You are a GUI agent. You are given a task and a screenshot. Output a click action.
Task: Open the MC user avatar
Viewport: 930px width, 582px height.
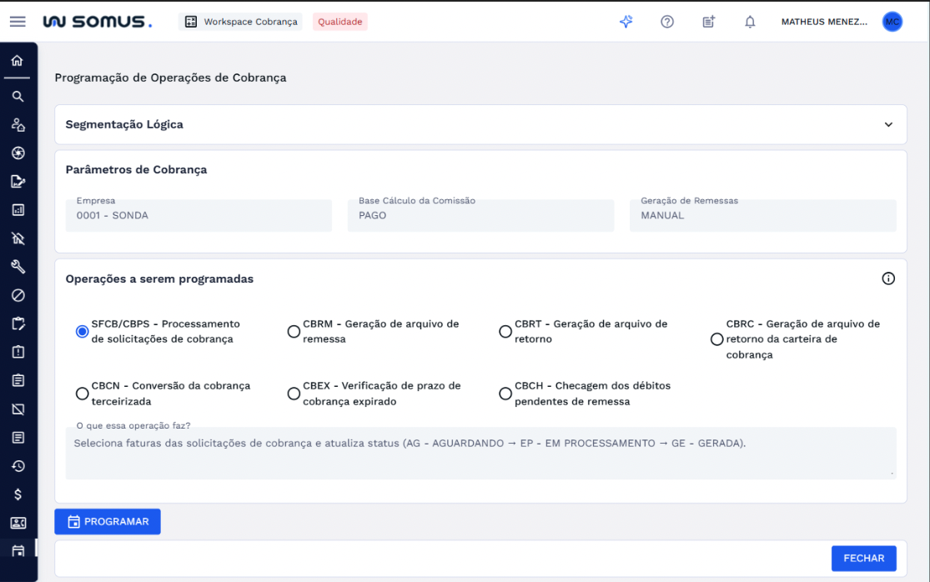tap(892, 22)
